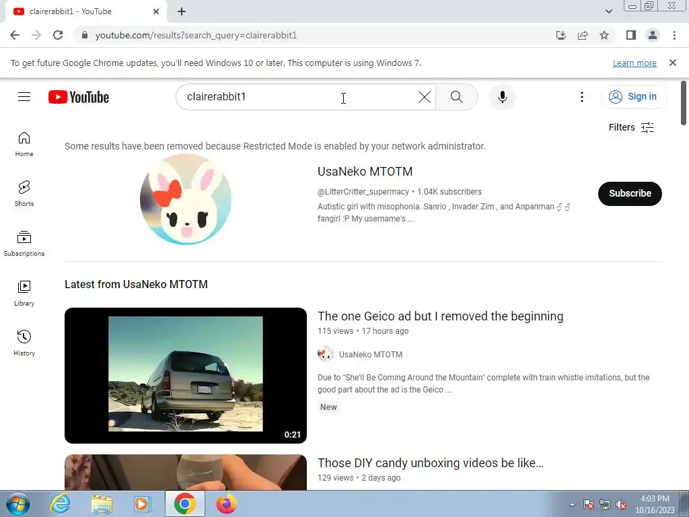Close the clairerabbit1 YouTube tab
689x517 pixels.
pyautogui.click(x=156, y=11)
